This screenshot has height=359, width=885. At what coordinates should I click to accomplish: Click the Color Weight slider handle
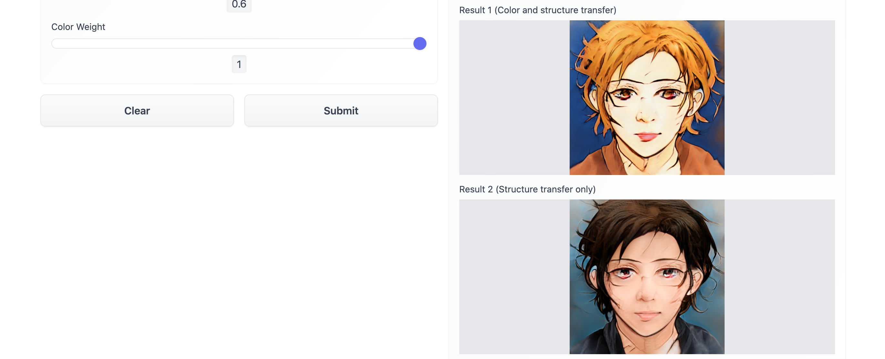420,44
